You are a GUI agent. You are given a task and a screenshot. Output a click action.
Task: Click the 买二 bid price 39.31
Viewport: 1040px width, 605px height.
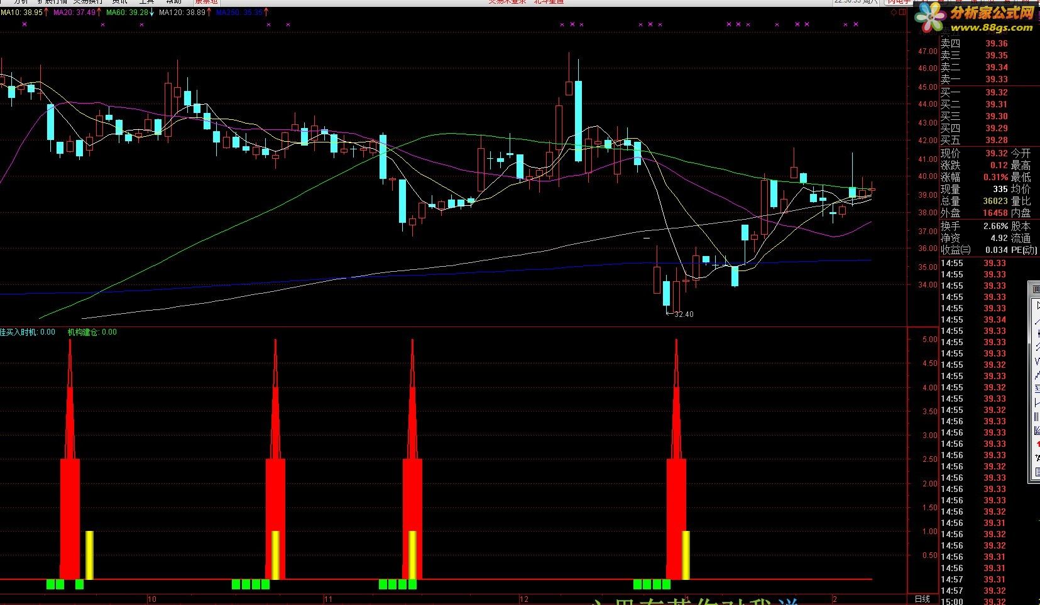[x=997, y=104]
